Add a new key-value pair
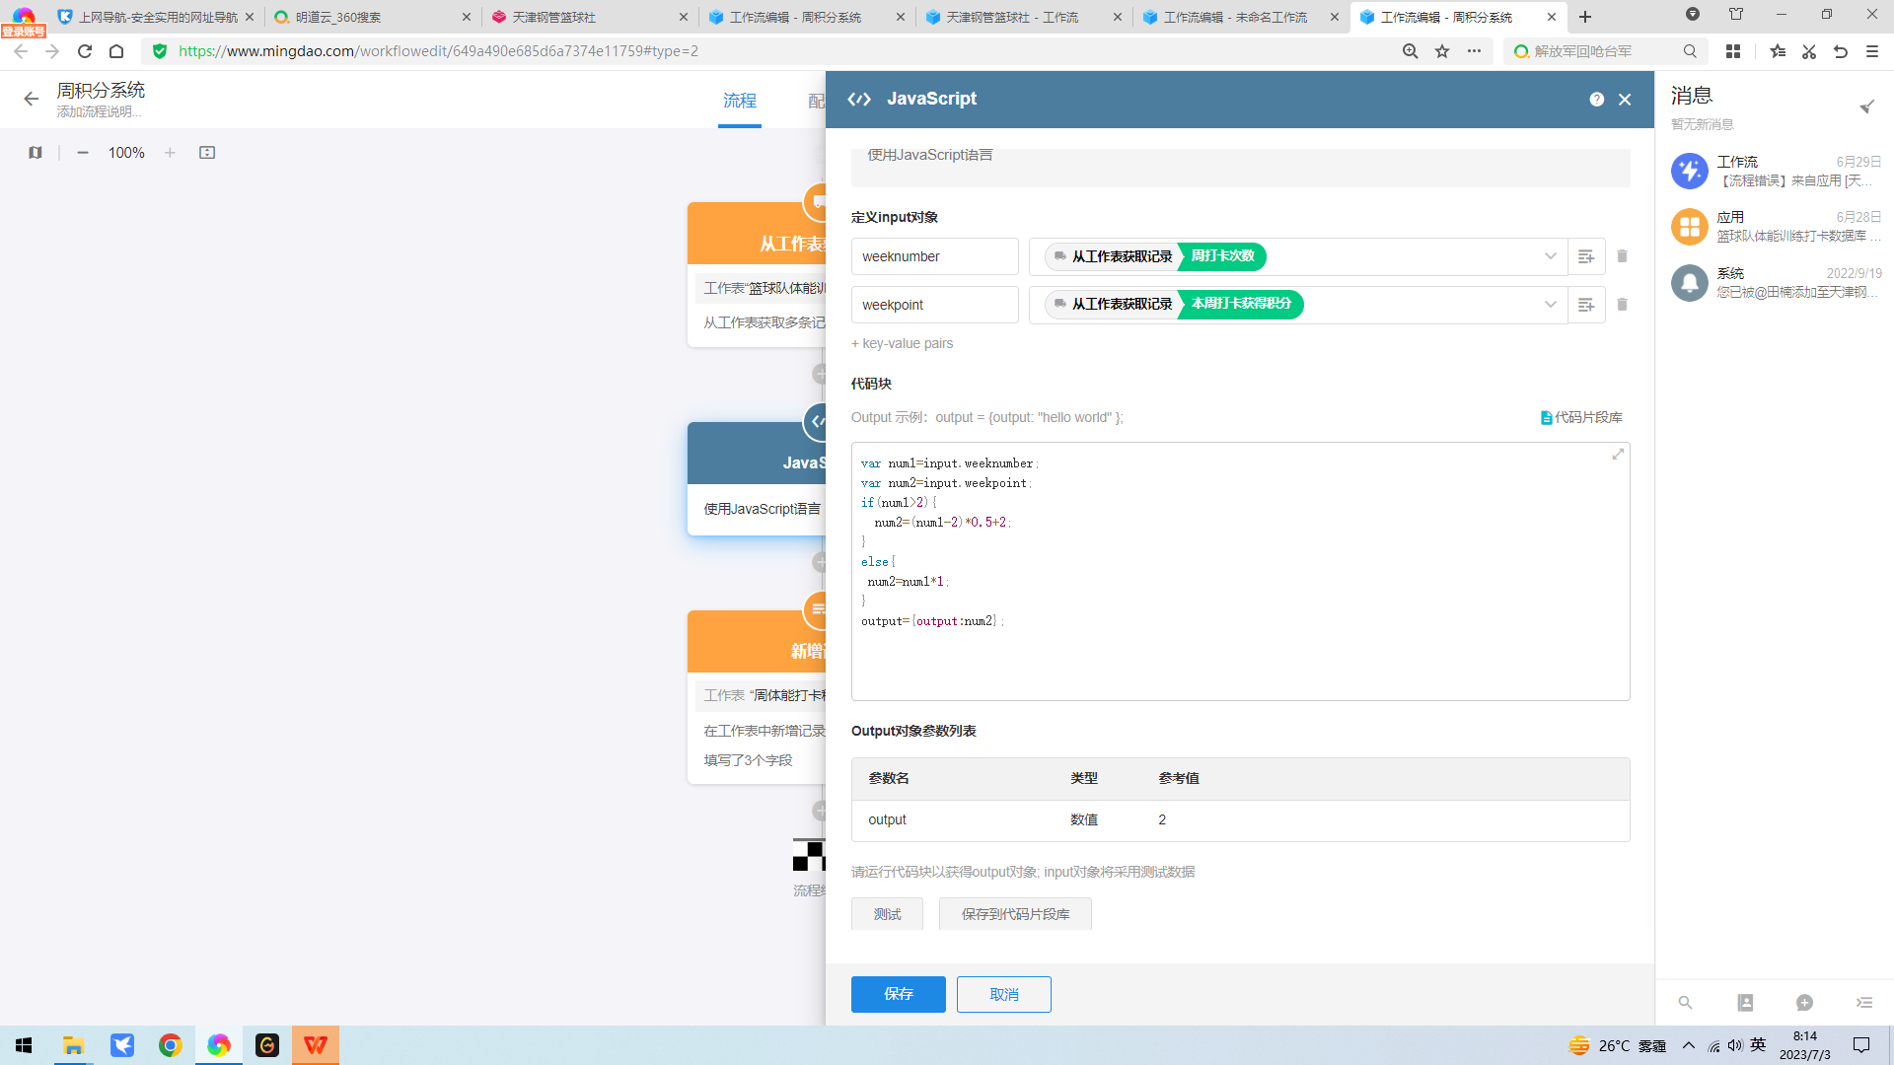Viewport: 1894px width, 1065px height. (x=903, y=343)
